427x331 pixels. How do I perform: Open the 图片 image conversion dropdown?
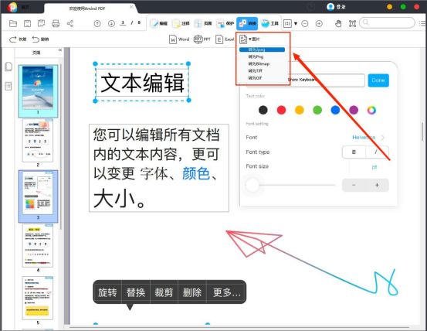[x=249, y=39]
